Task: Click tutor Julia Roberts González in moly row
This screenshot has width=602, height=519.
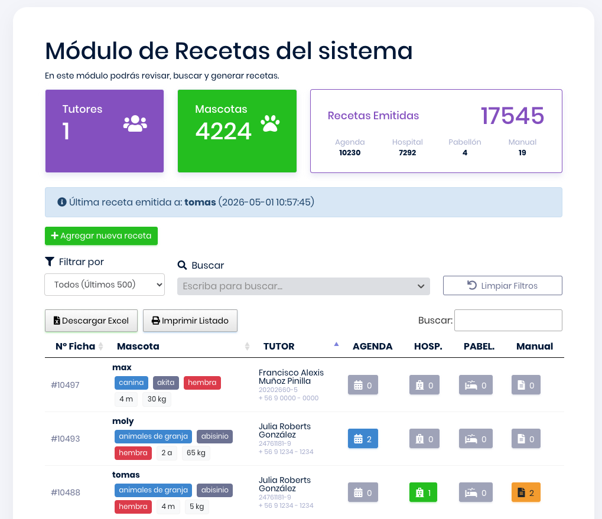Action: 285,430
